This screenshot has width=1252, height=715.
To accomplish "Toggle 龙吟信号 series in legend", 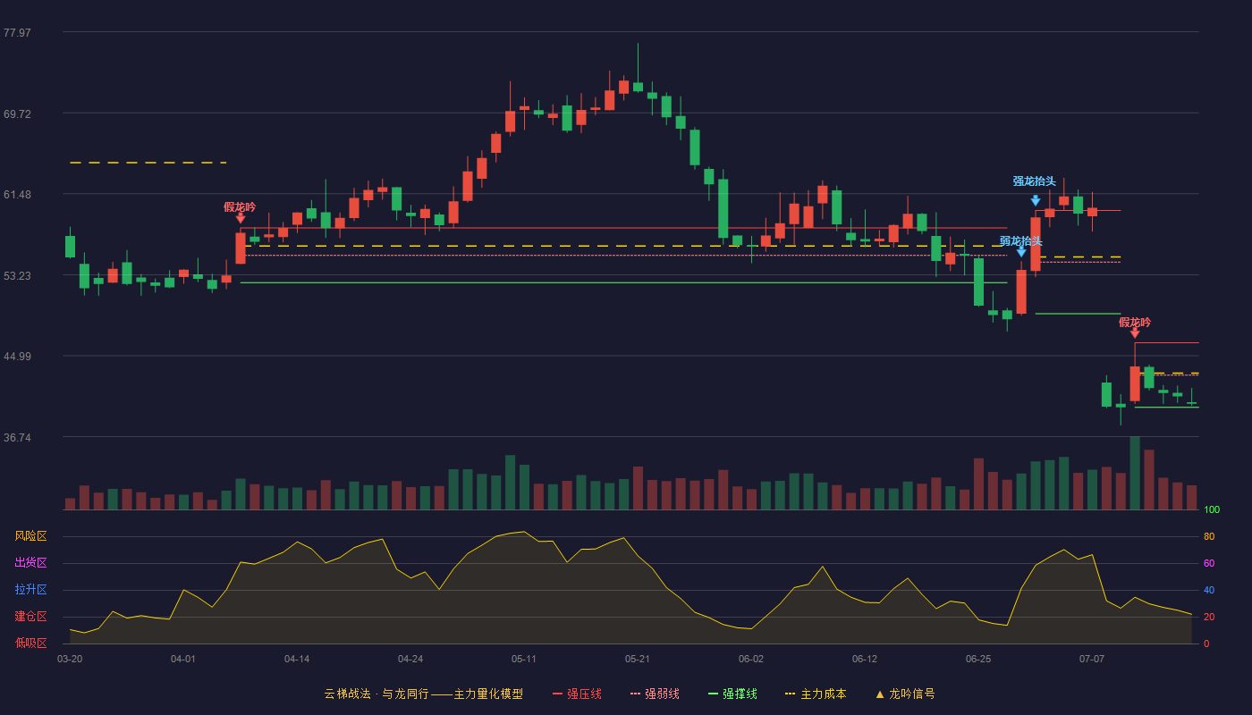I will pos(905,694).
